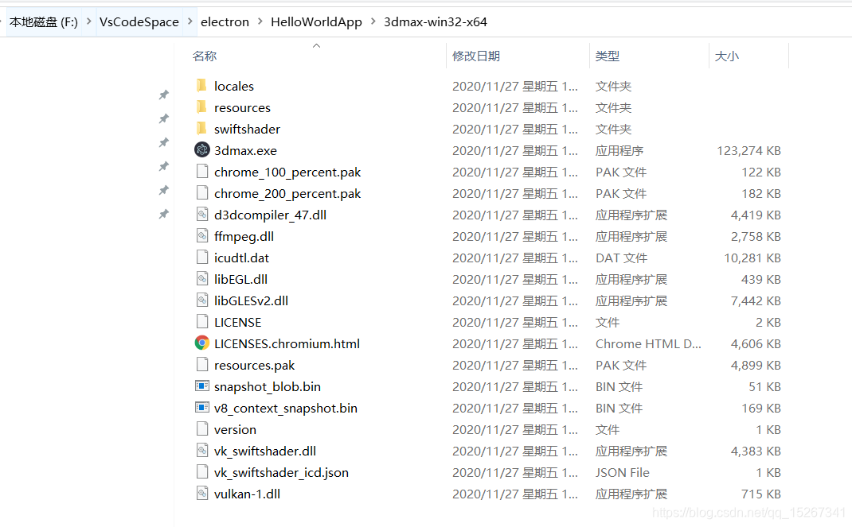Screen dimensions: 852x527
Task: Sort by 修改日期 column header
Action: click(x=476, y=56)
